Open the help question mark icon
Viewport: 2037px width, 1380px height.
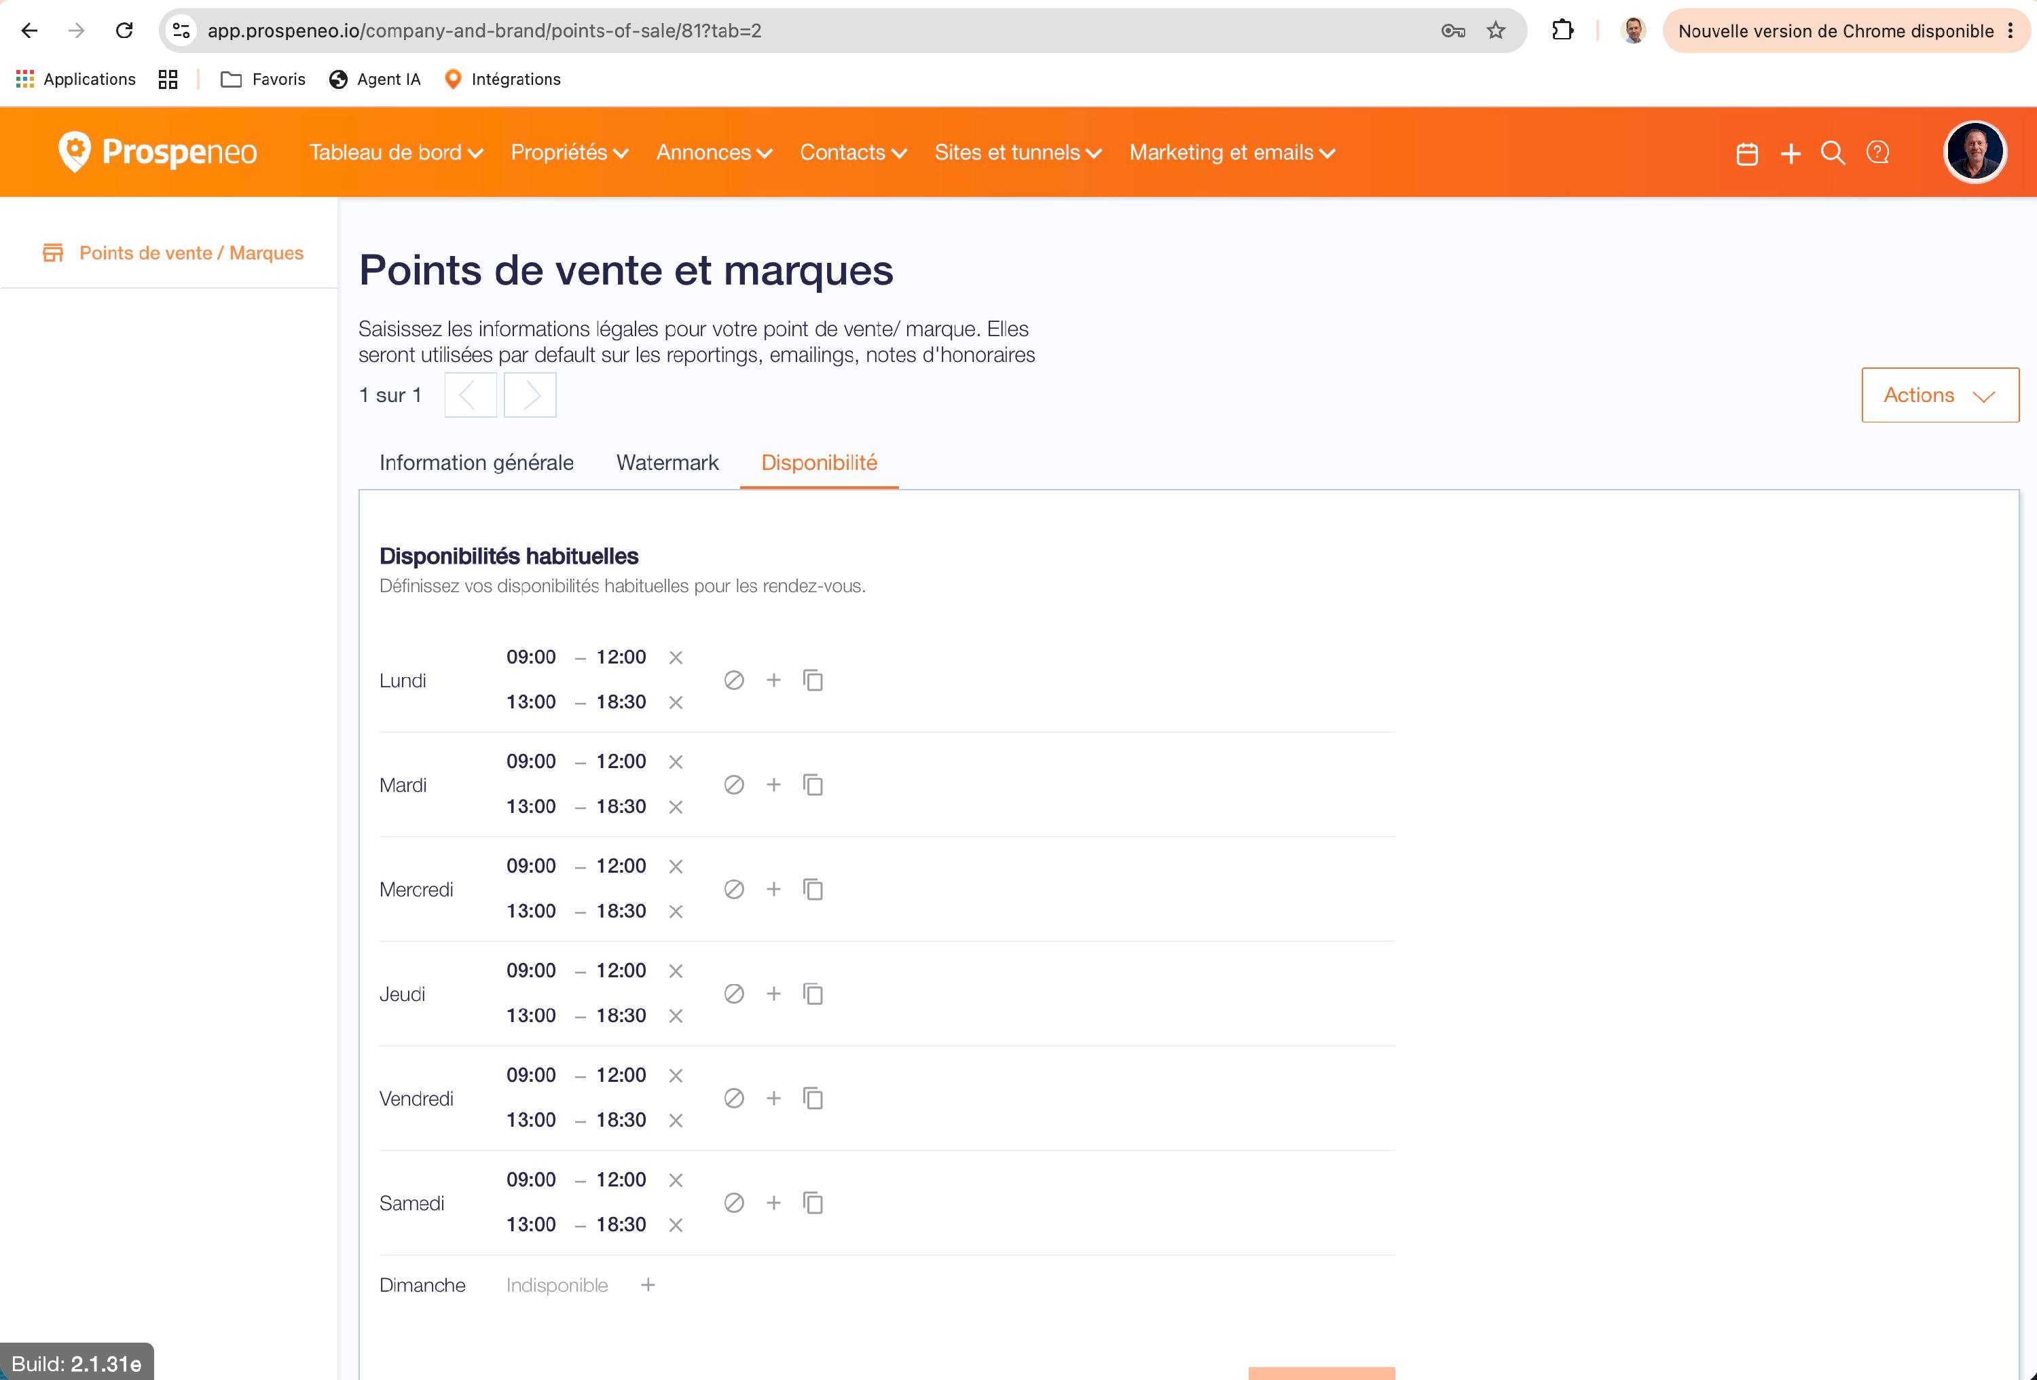[1877, 153]
